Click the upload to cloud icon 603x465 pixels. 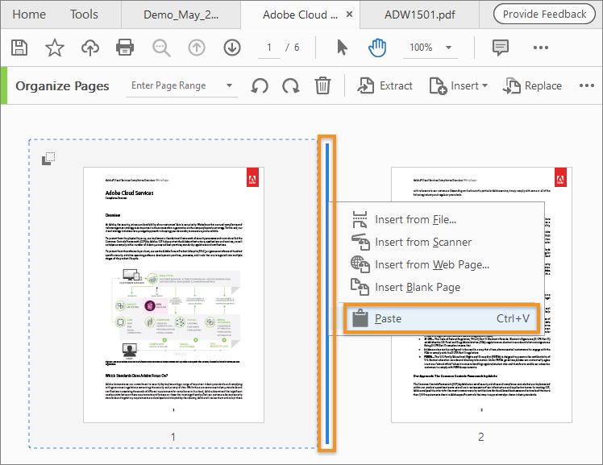[x=90, y=48]
